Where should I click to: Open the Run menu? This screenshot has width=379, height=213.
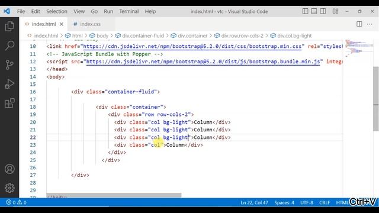[108, 11]
